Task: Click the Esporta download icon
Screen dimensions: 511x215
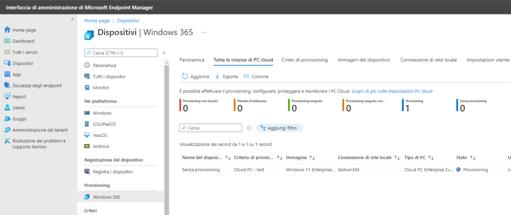Action: click(218, 76)
